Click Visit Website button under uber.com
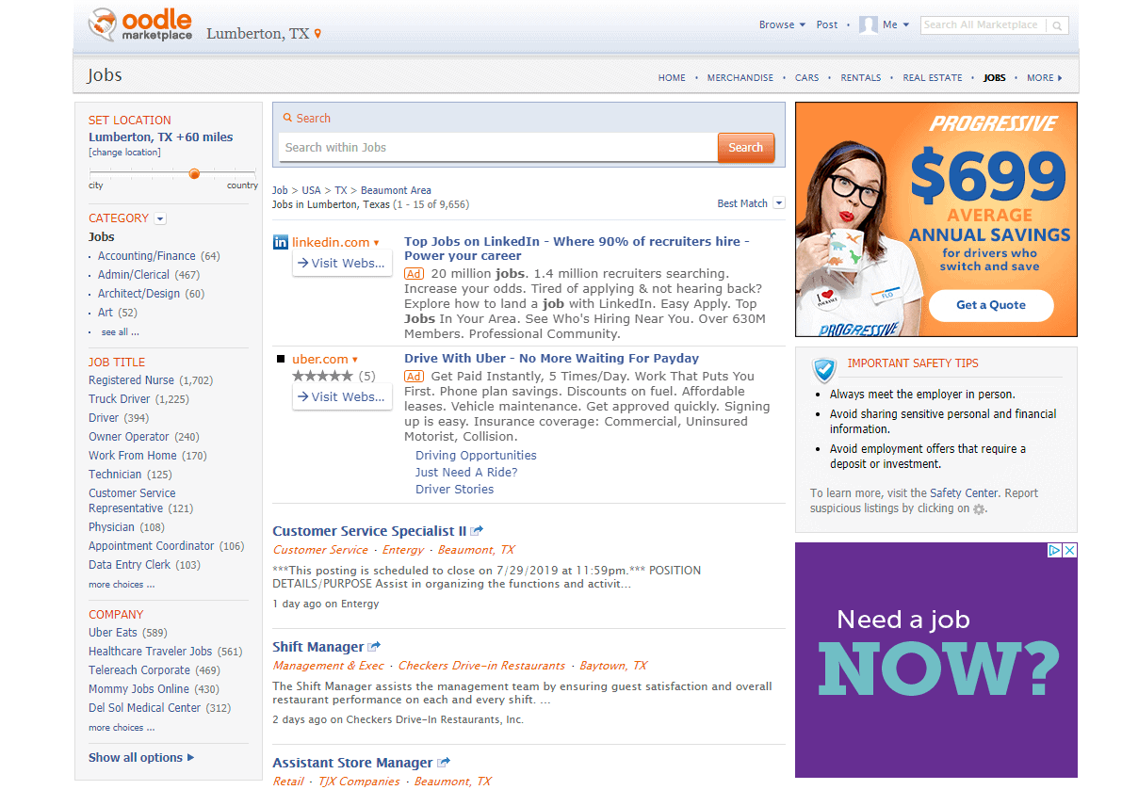 [341, 396]
